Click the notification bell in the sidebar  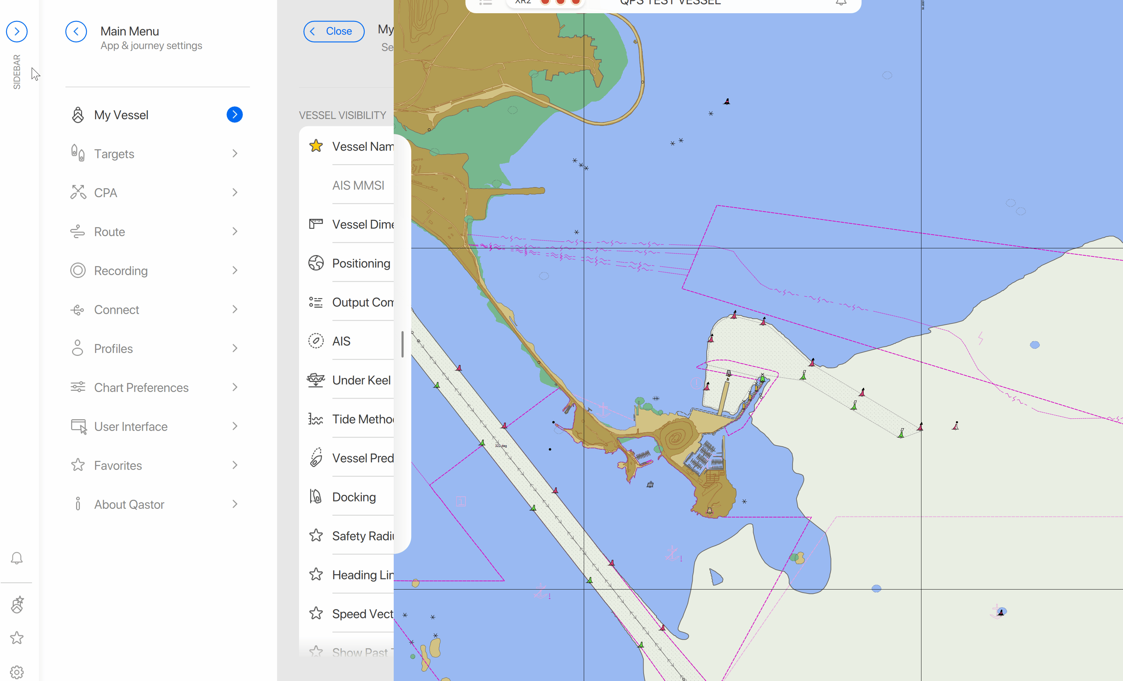pyautogui.click(x=17, y=558)
